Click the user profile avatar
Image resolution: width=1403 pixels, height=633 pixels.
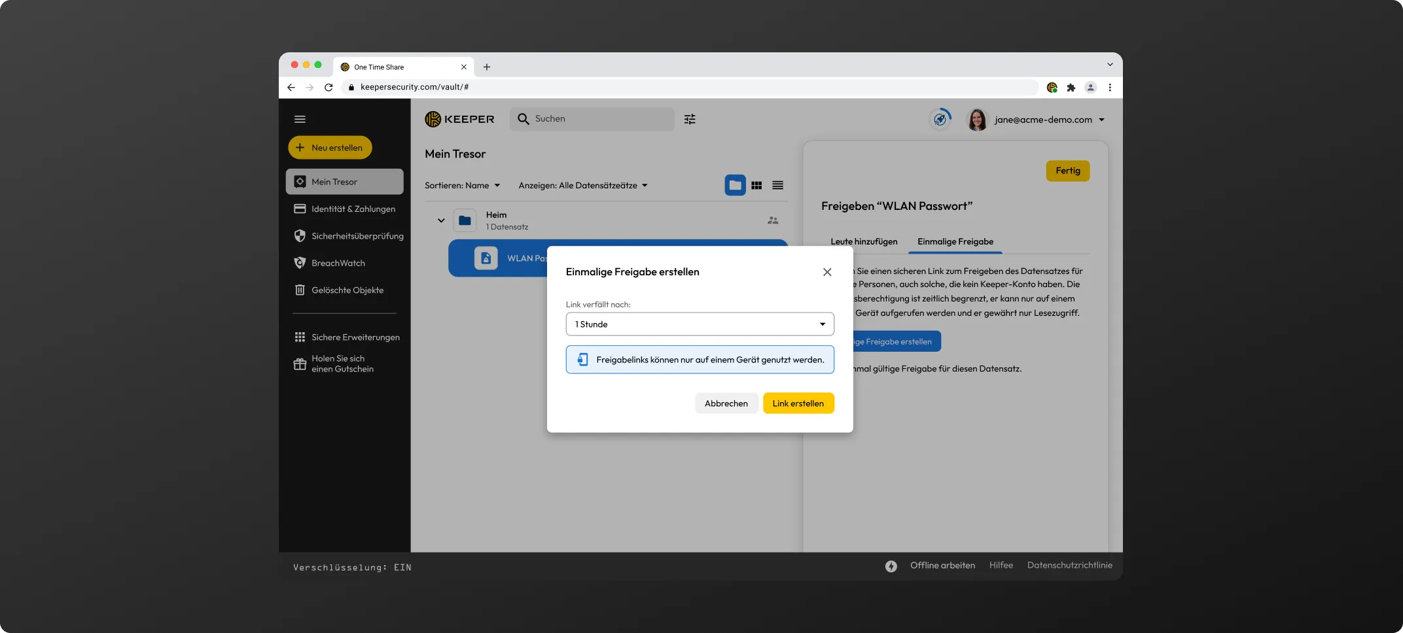[977, 120]
